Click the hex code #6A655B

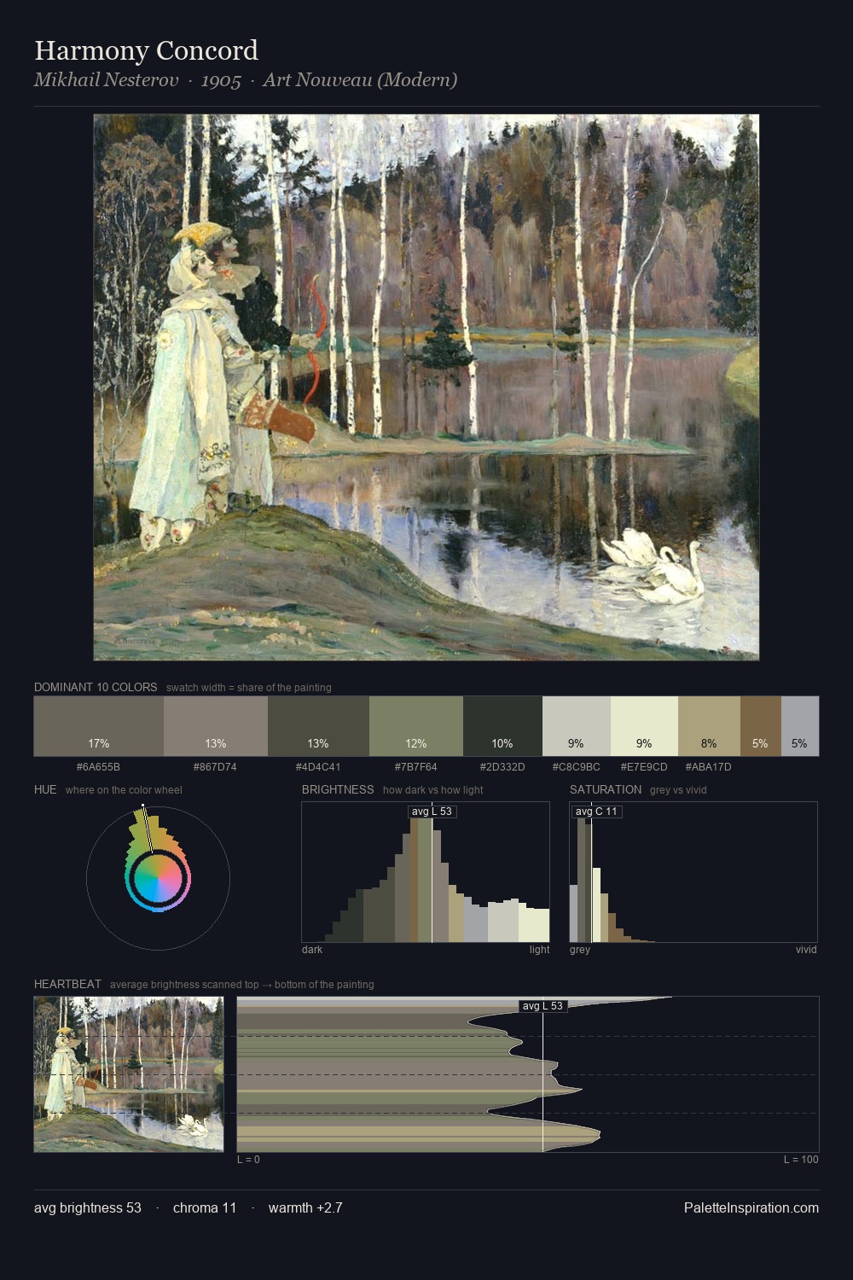point(99,767)
